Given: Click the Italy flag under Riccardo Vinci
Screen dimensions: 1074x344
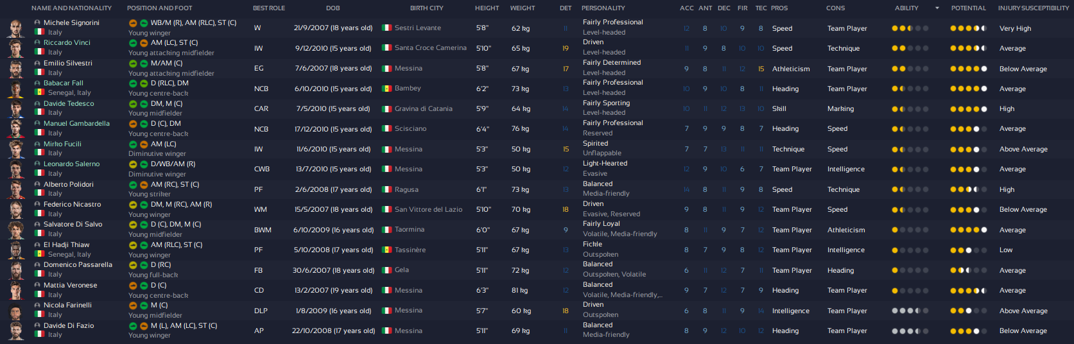Looking at the screenshot, I should point(39,52).
